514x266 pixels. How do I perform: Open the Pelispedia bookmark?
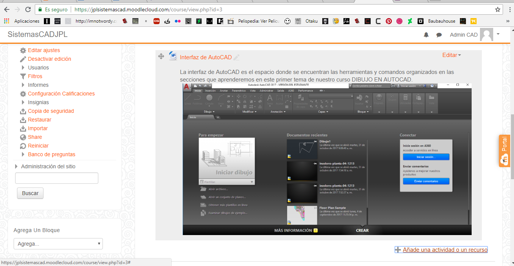click(254, 21)
